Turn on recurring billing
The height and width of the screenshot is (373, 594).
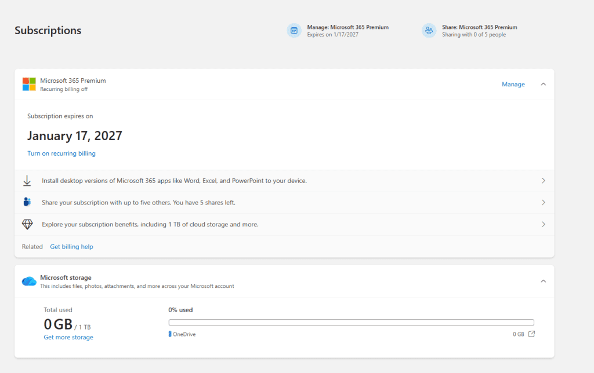(x=61, y=153)
